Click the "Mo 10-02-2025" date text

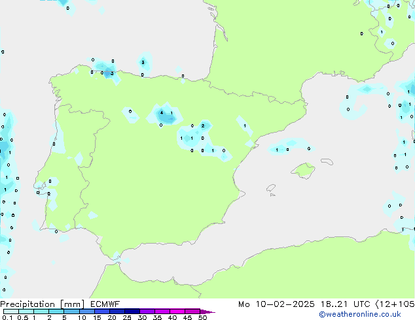coord(276,304)
